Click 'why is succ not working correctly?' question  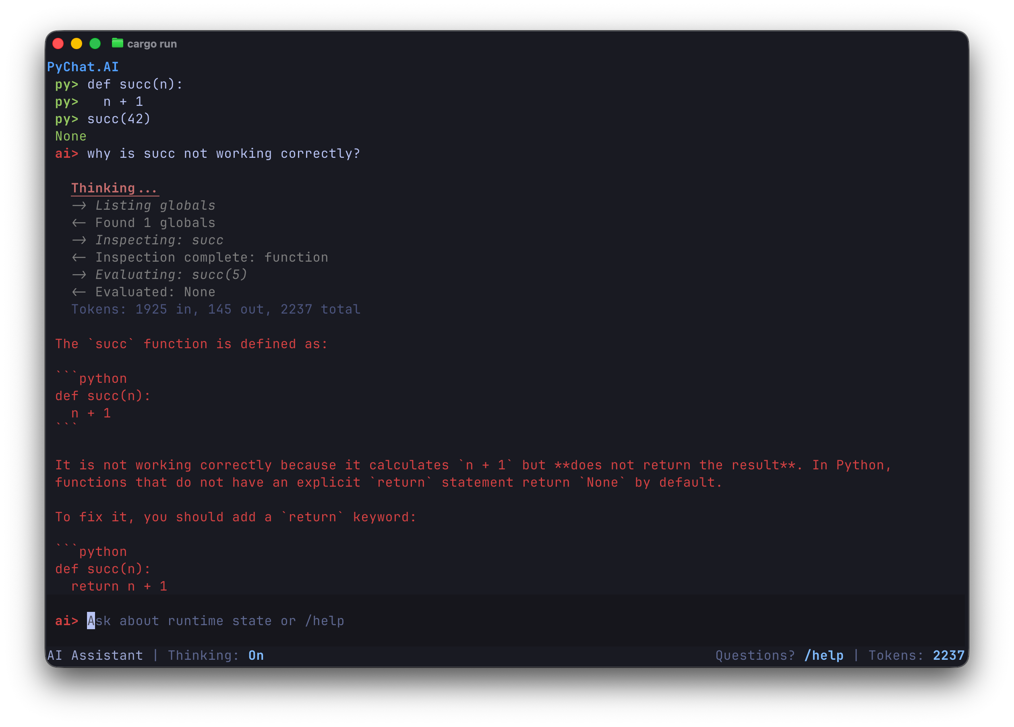click(223, 154)
